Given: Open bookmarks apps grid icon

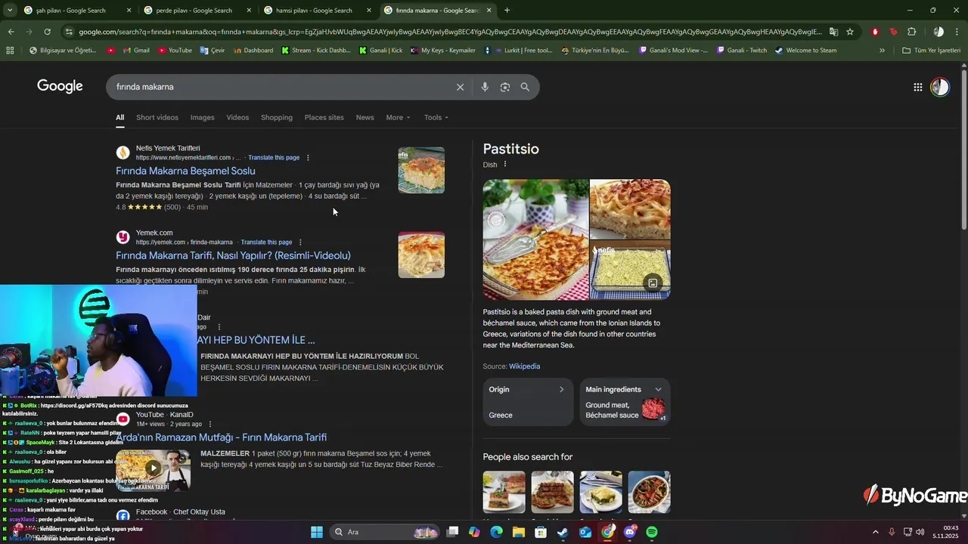Looking at the screenshot, I should click(10, 51).
